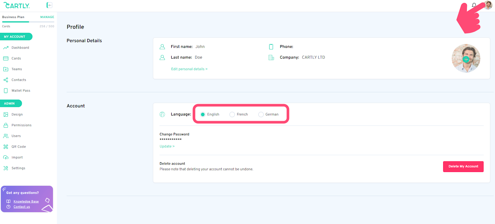Open Design admin menu item
Screen dimensions: 495x224
17,115
